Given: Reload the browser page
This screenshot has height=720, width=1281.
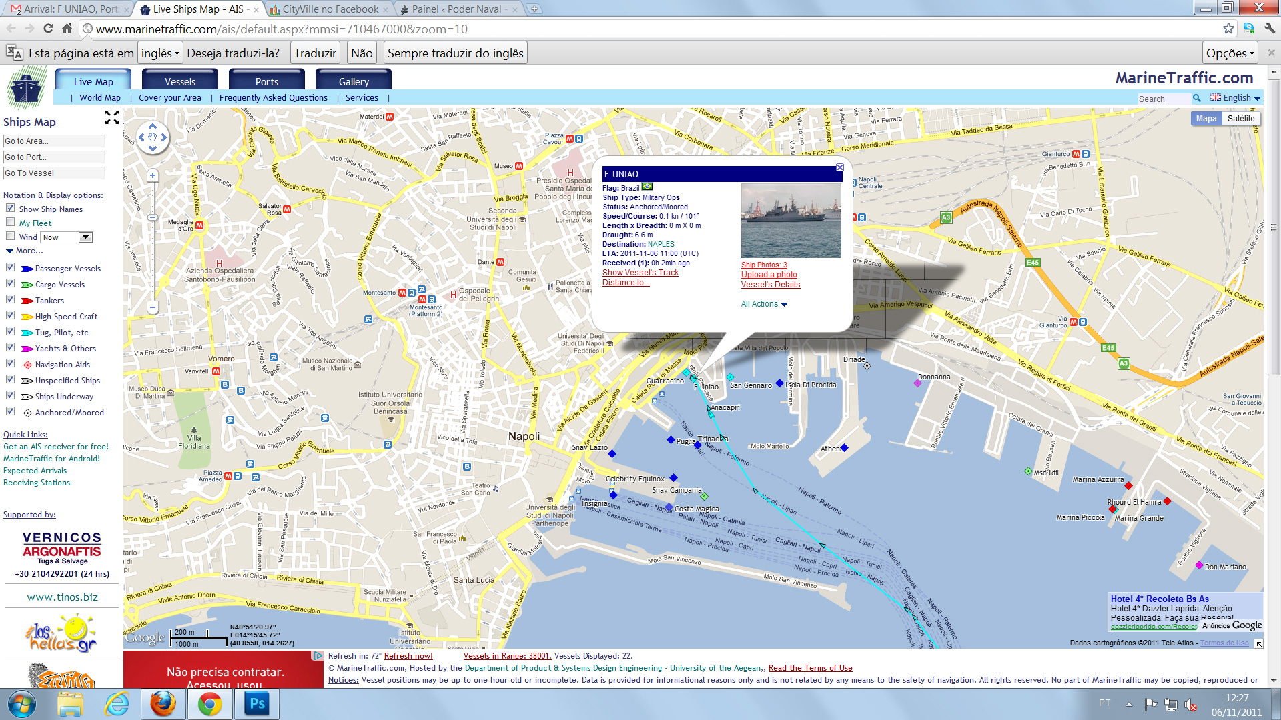Looking at the screenshot, I should 48,29.
